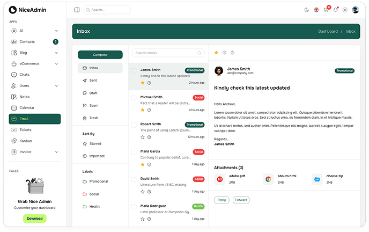Click the Compose button
The width and height of the screenshot is (369, 232).
click(x=100, y=55)
